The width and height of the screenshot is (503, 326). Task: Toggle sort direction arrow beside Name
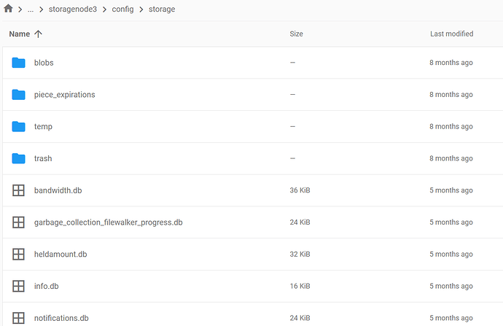(x=38, y=34)
